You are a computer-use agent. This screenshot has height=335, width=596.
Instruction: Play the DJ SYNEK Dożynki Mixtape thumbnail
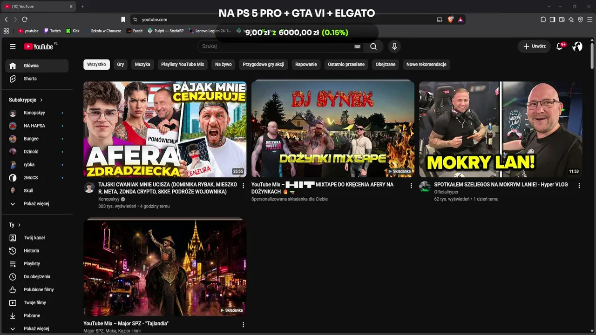point(333,129)
